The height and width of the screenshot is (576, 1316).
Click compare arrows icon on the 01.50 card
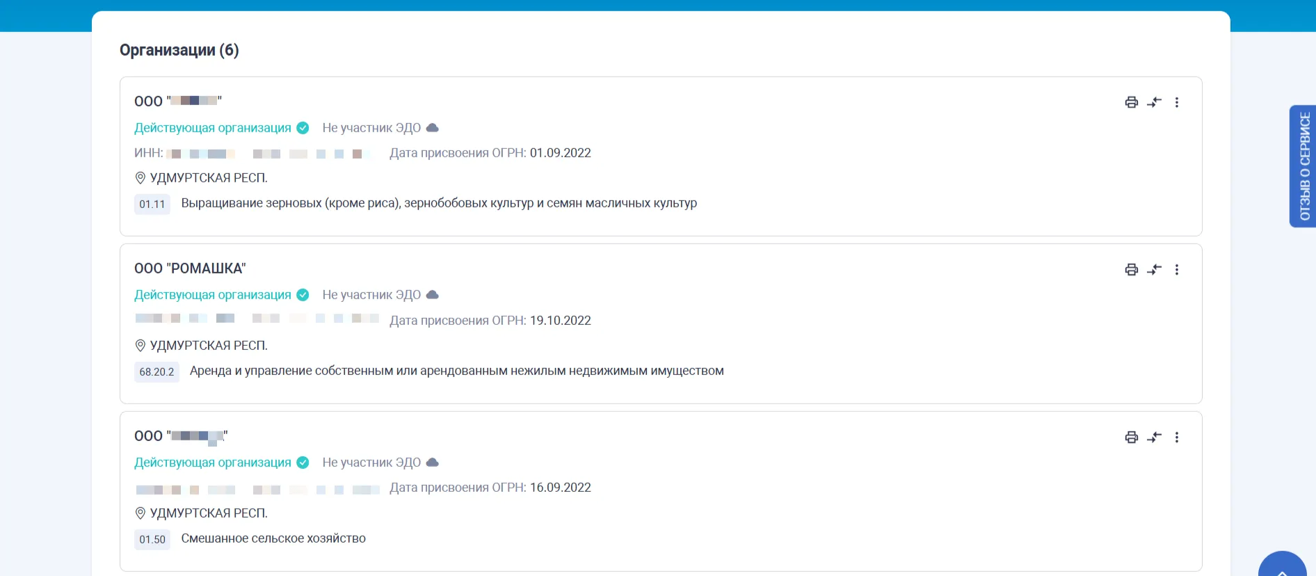click(x=1155, y=438)
